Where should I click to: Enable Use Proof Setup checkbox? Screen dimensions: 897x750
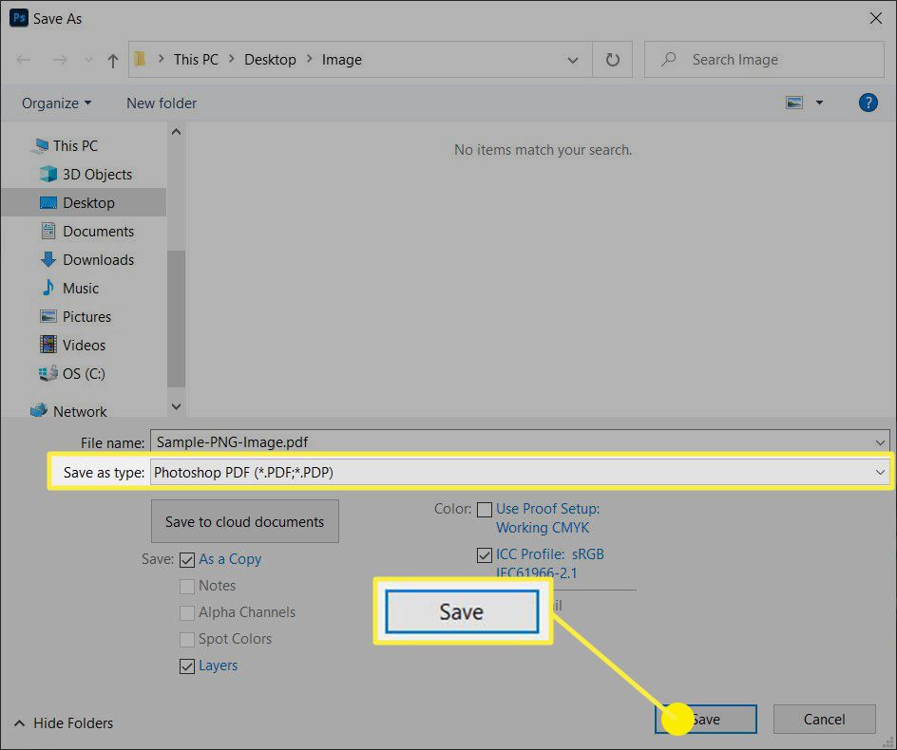click(485, 510)
